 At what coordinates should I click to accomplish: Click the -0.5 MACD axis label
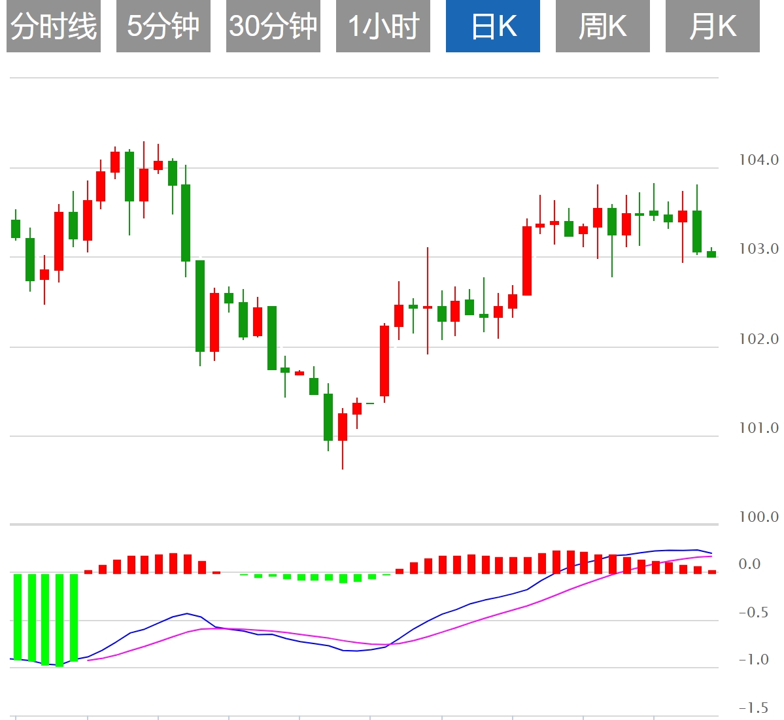coord(753,613)
